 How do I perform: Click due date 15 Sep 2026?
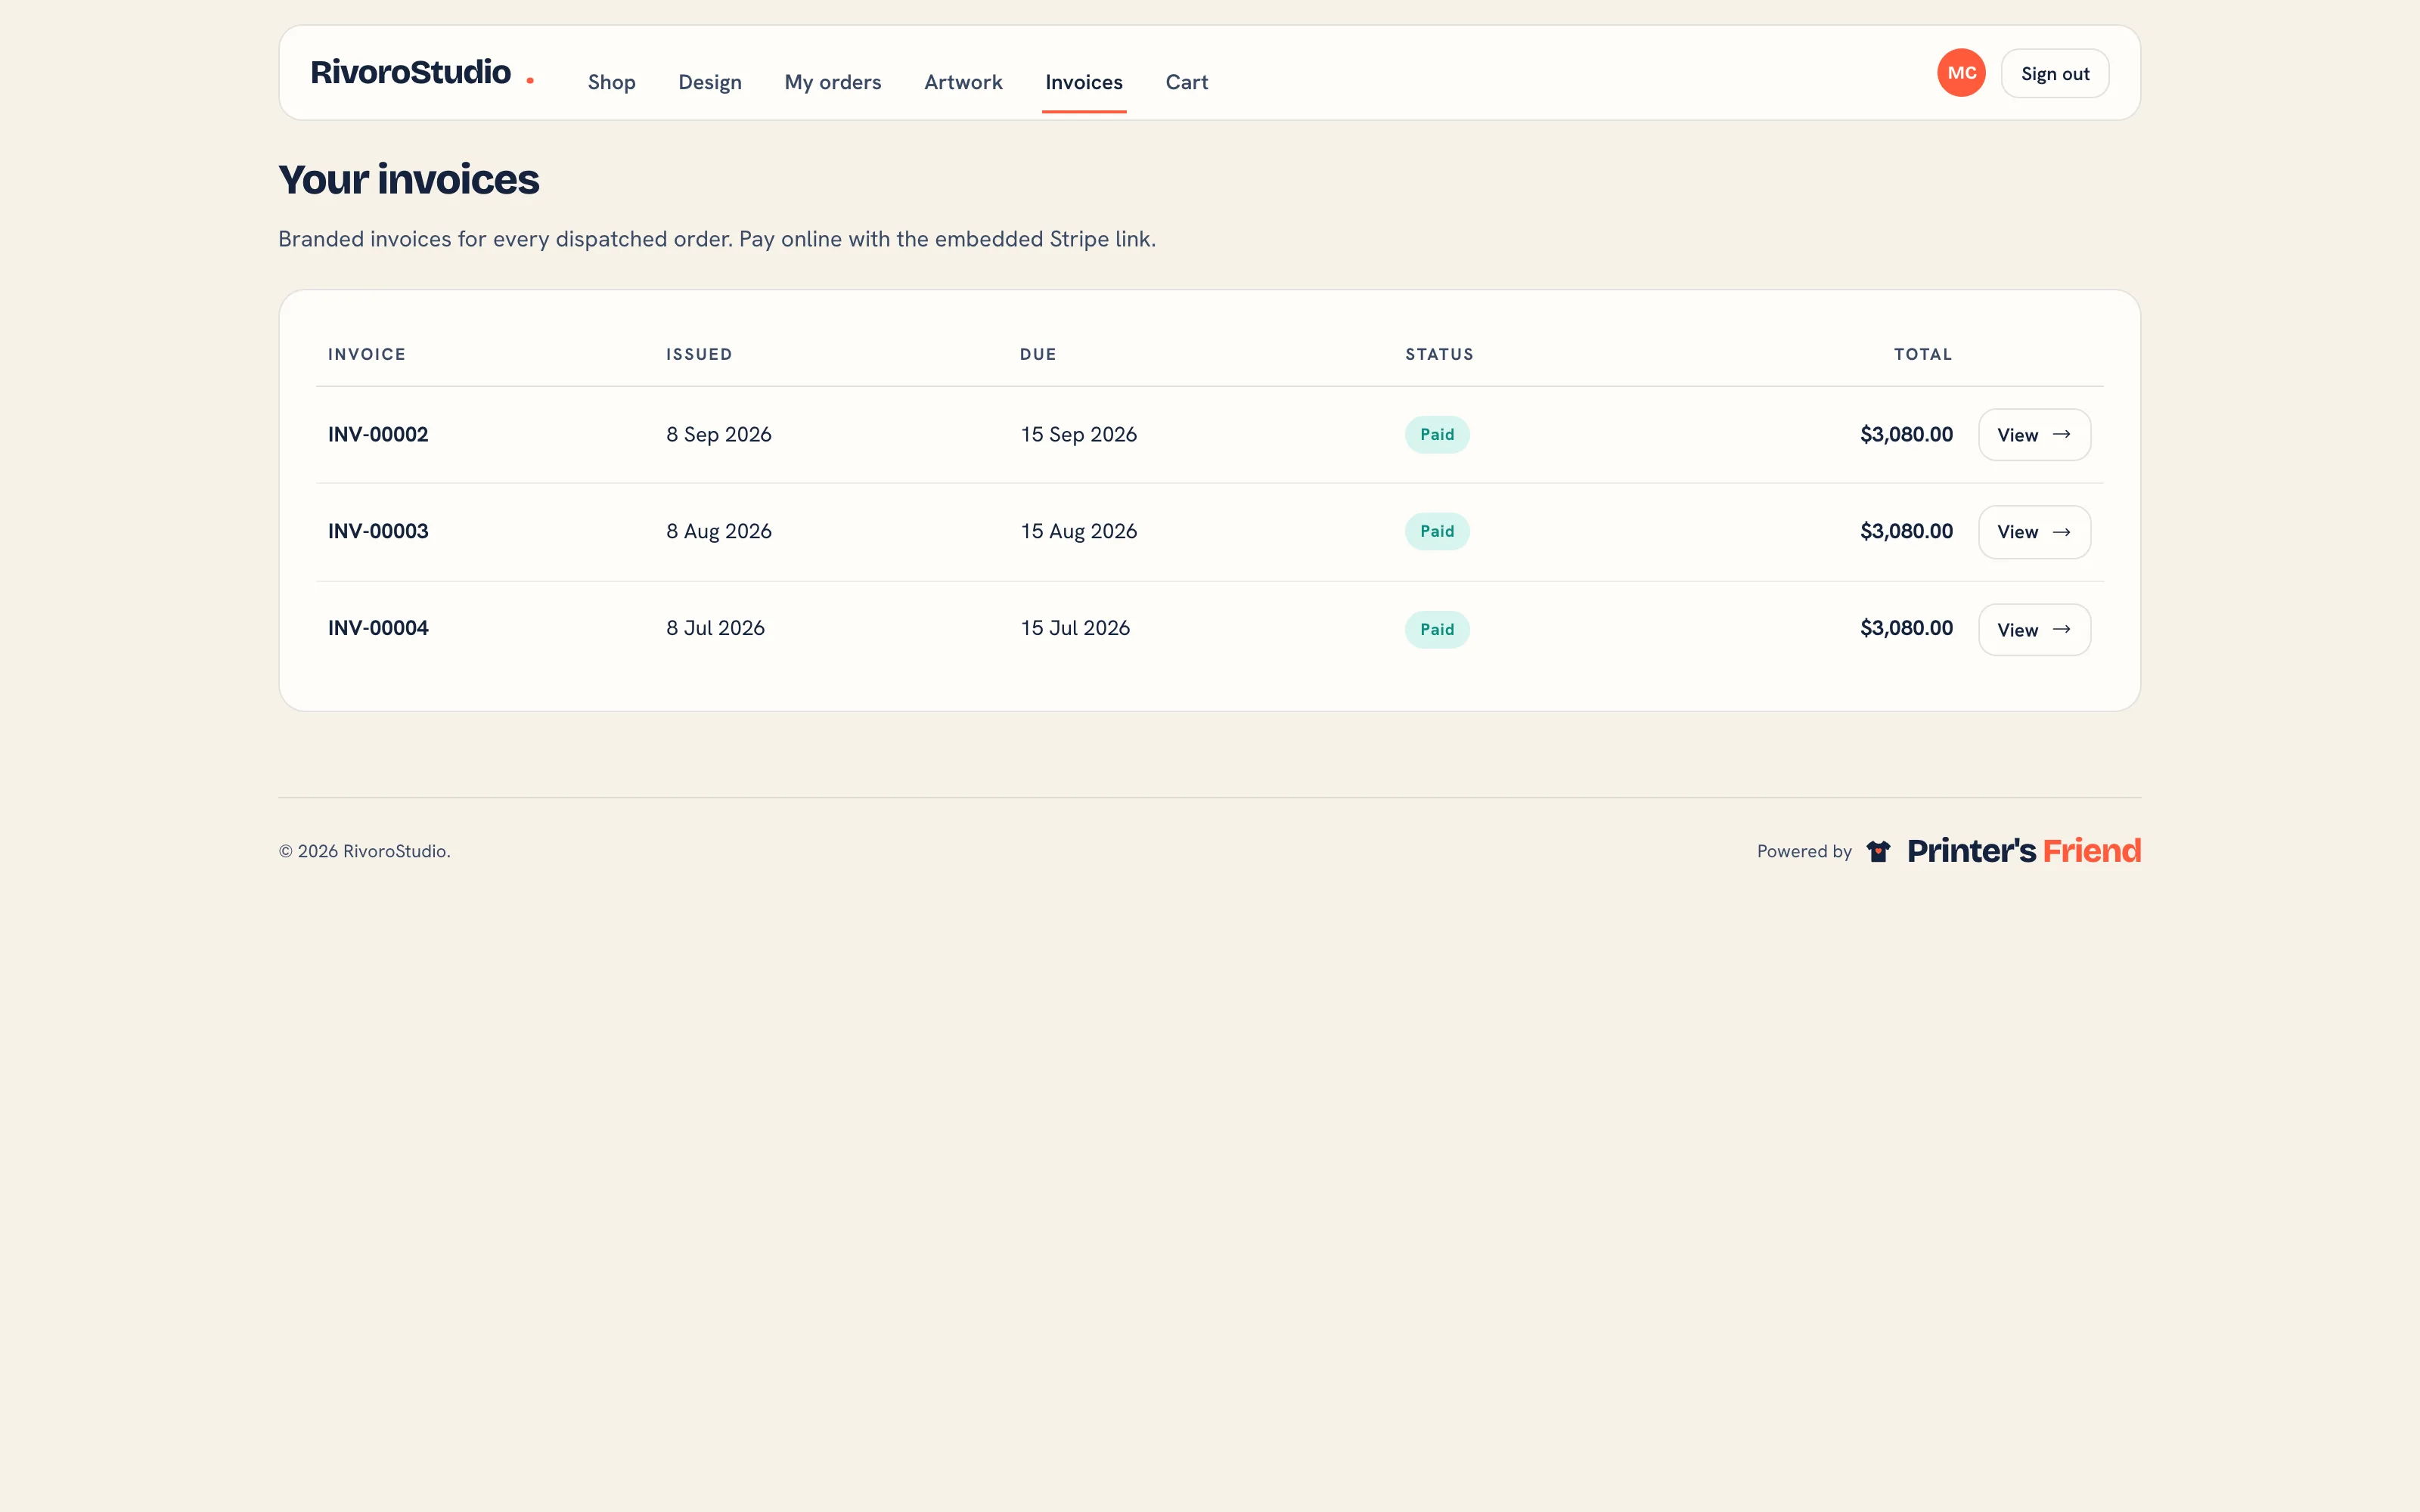[x=1078, y=434]
